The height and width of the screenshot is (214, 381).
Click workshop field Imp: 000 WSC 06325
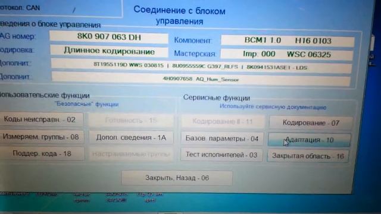click(287, 54)
